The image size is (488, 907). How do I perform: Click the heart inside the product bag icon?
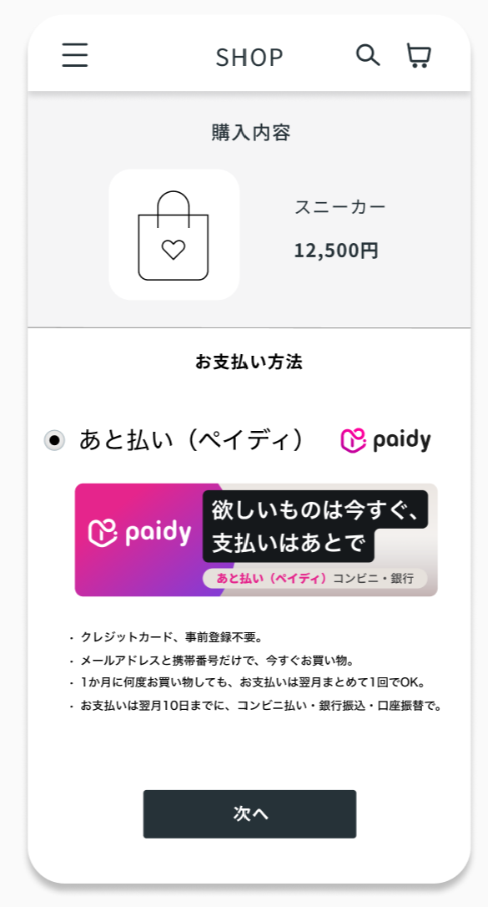[x=173, y=246]
